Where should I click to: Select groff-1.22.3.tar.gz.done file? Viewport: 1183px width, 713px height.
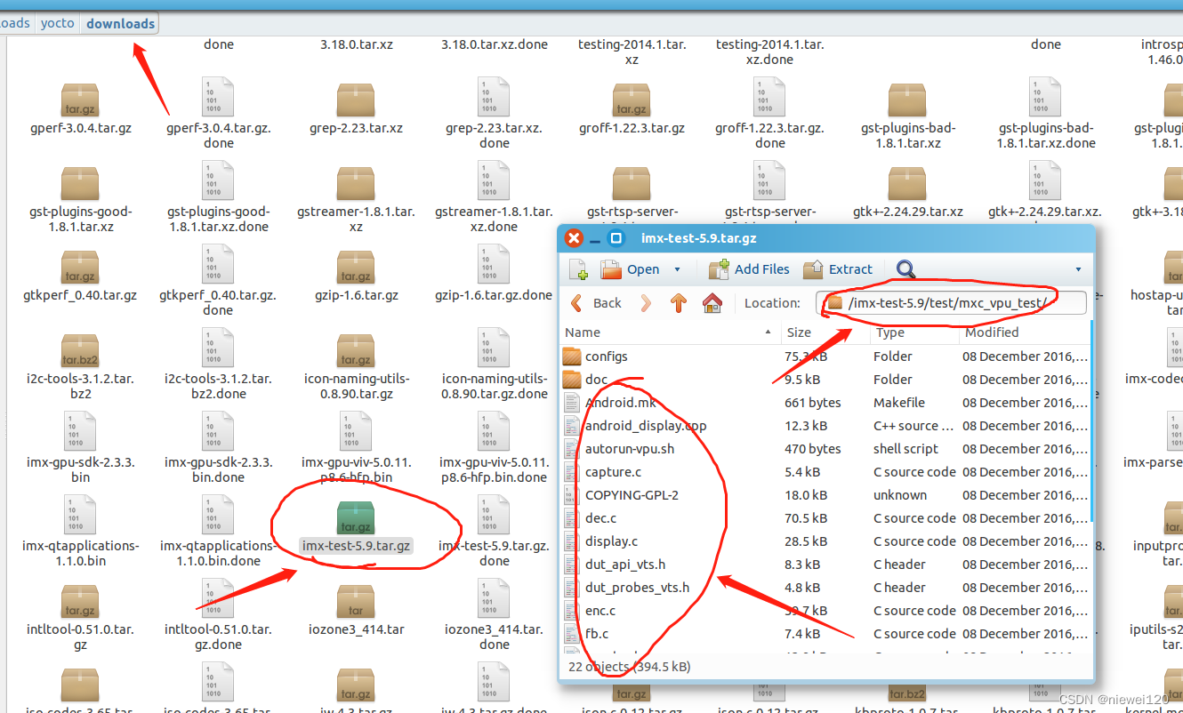pos(770,114)
